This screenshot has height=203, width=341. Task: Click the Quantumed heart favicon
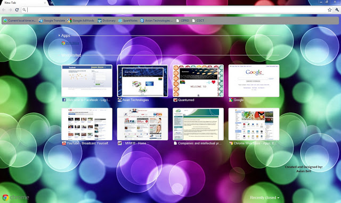pyautogui.click(x=175, y=100)
